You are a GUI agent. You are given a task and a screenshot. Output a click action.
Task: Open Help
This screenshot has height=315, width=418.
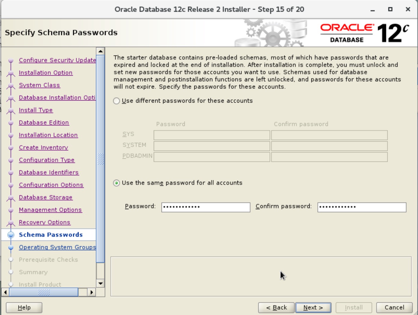[24, 307]
